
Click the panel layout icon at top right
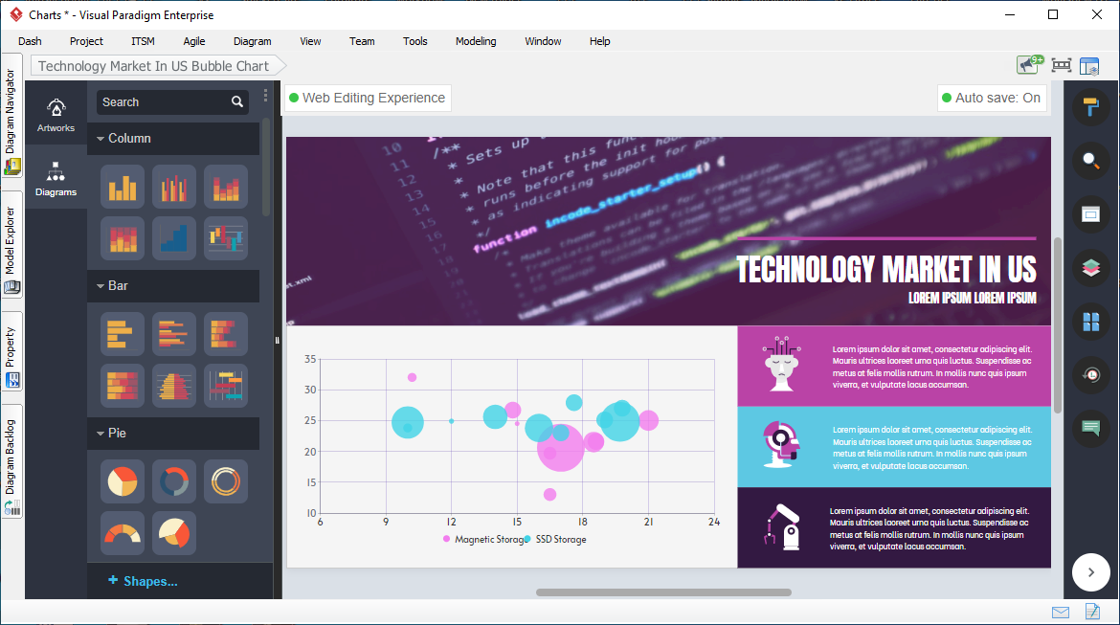coord(1089,66)
